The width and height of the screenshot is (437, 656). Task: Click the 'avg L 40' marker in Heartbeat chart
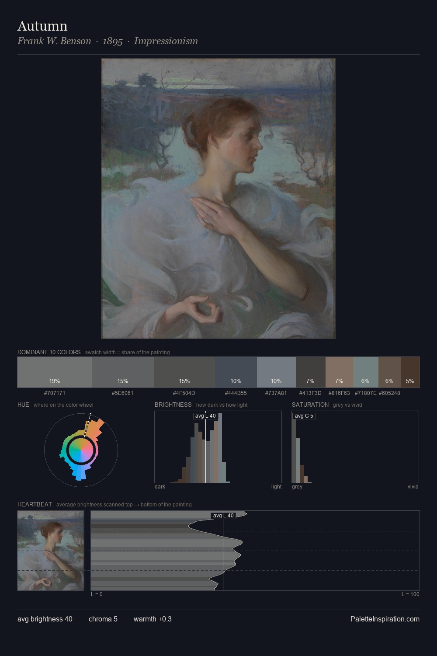[223, 516]
